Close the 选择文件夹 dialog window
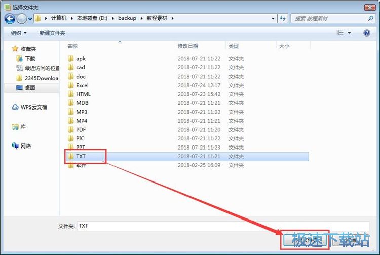This screenshot has height=255, width=380. (x=370, y=7)
